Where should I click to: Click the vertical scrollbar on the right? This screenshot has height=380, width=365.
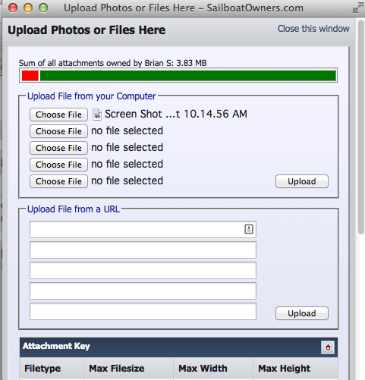361,127
